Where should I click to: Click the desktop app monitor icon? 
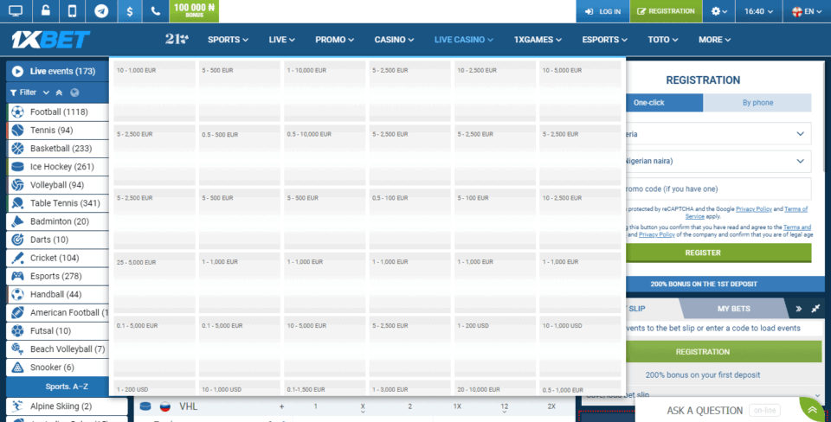(16, 11)
